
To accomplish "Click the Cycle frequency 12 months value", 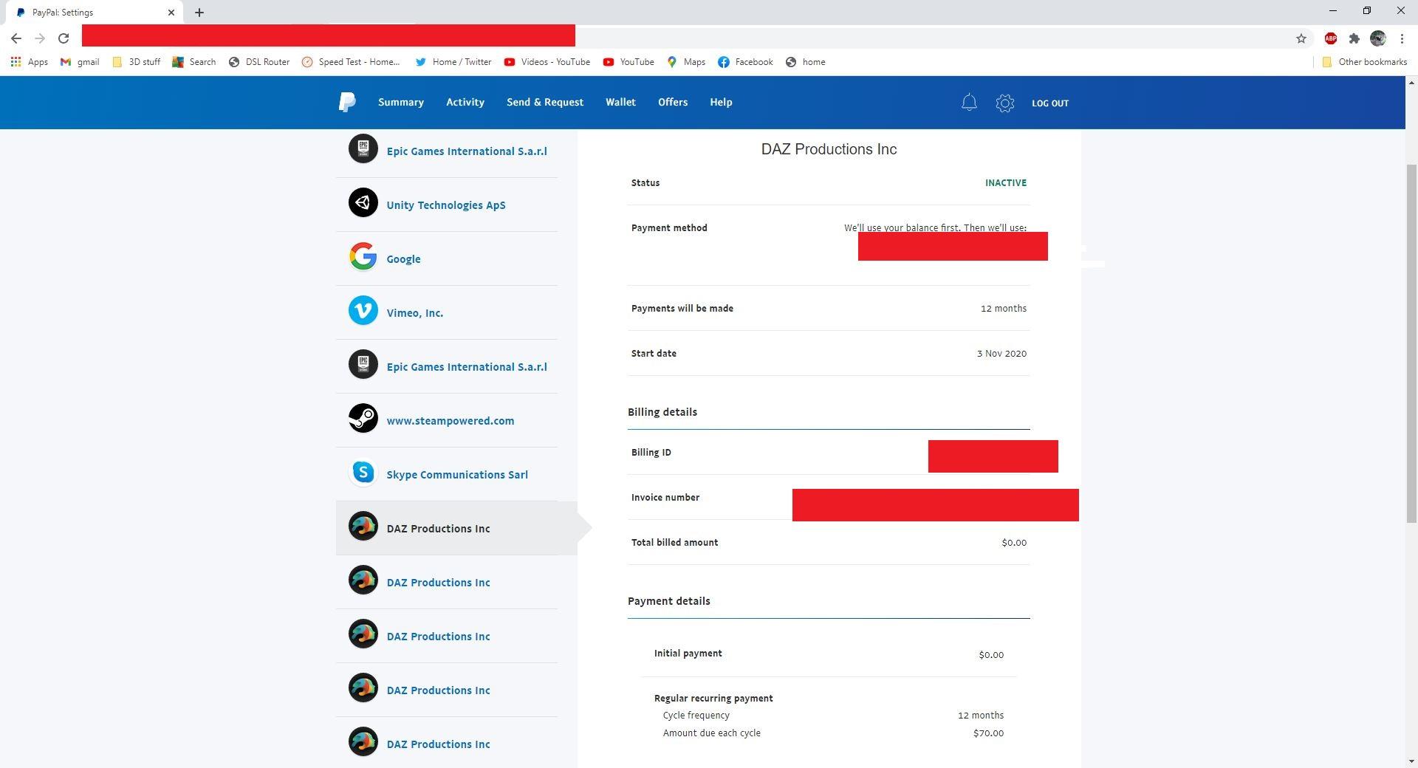I will pyautogui.click(x=981, y=716).
